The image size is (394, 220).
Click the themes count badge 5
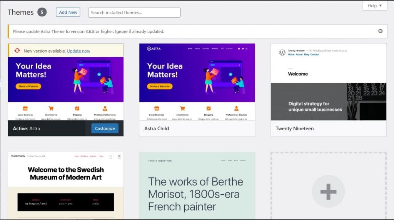(x=42, y=12)
